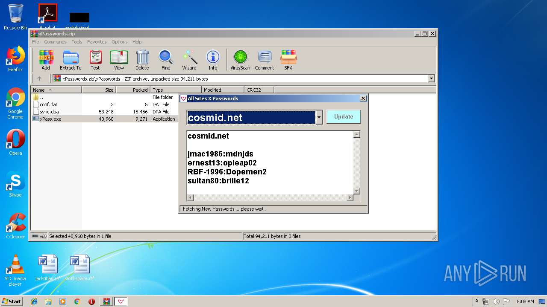Open the Help menu
This screenshot has width=547, height=307.
(x=137, y=42)
